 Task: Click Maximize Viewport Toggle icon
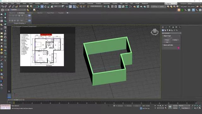(x=200, y=108)
